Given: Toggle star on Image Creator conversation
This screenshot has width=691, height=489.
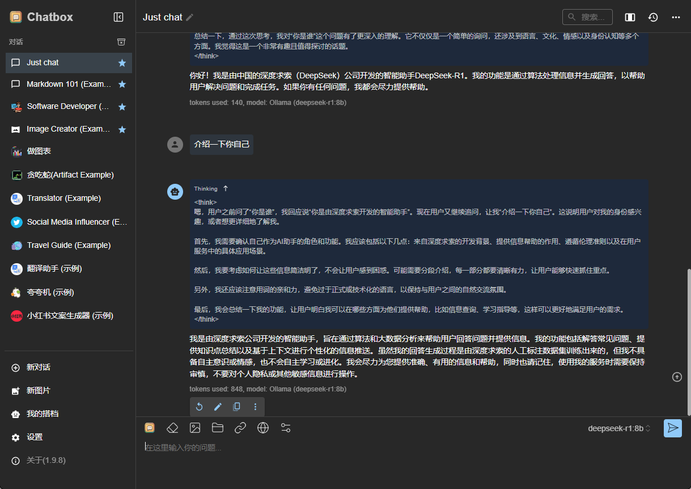Looking at the screenshot, I should [122, 129].
